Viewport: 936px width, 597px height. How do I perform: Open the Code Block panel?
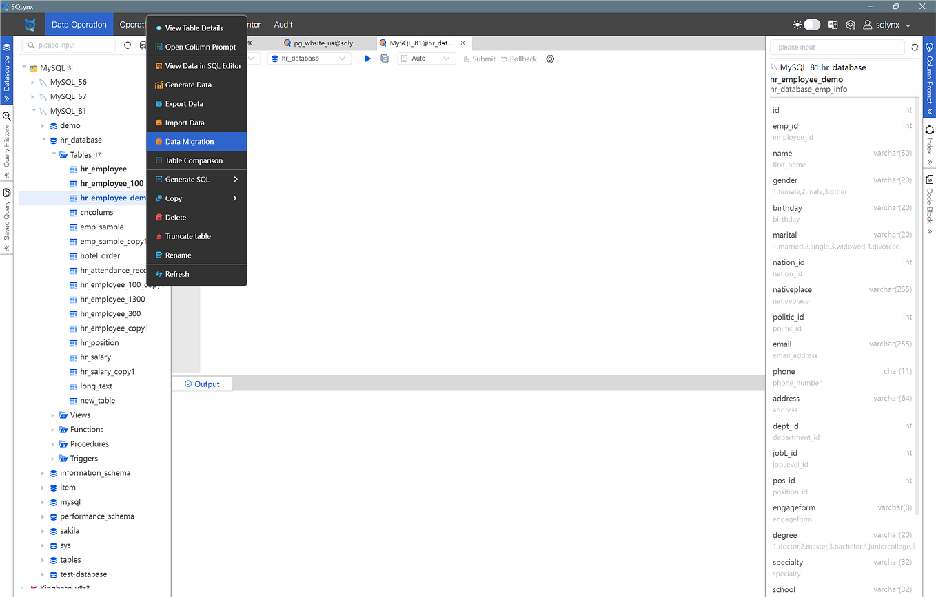point(929,200)
